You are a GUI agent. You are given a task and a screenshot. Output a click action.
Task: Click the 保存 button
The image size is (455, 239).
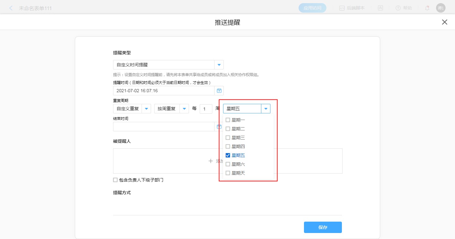pos(323,227)
